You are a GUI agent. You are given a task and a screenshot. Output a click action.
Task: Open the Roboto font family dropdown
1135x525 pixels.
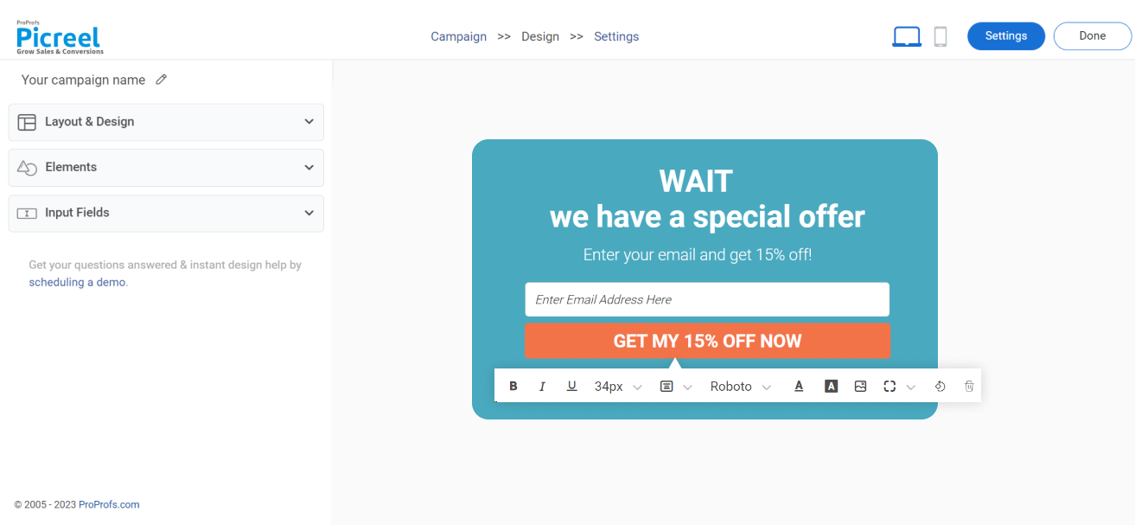[740, 387]
